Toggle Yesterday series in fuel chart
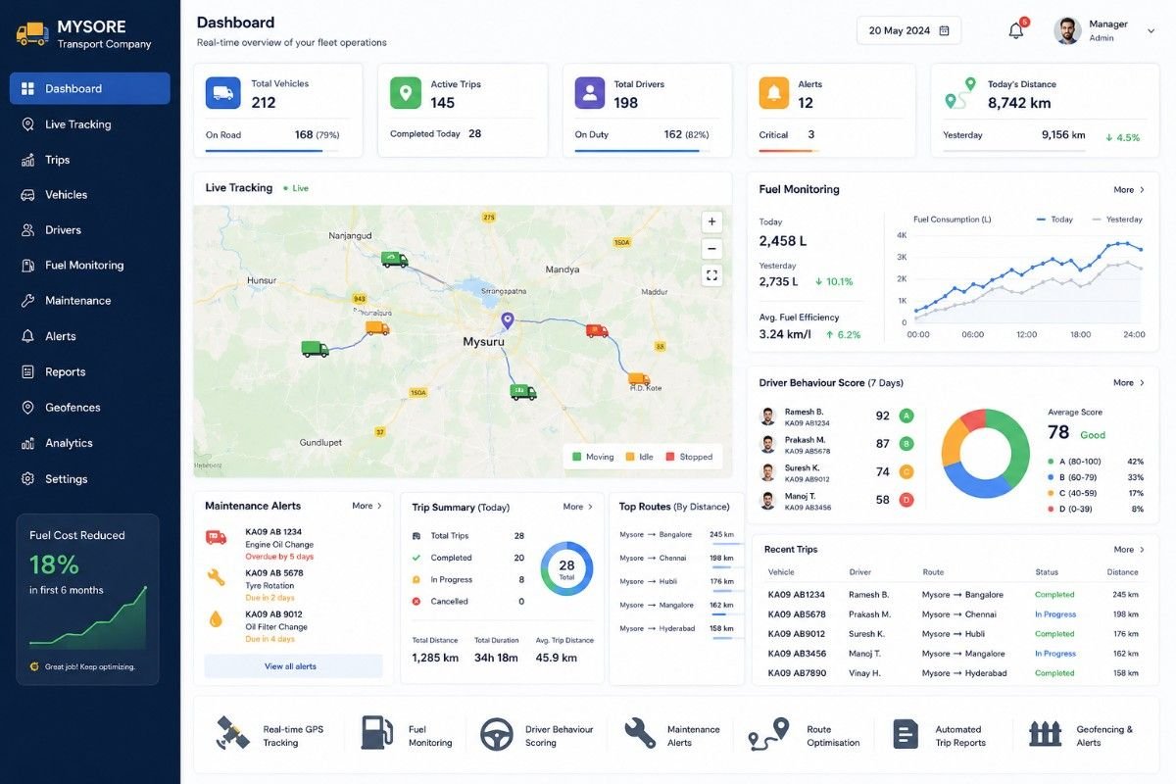Image resolution: width=1176 pixels, height=784 pixels. (x=1116, y=220)
